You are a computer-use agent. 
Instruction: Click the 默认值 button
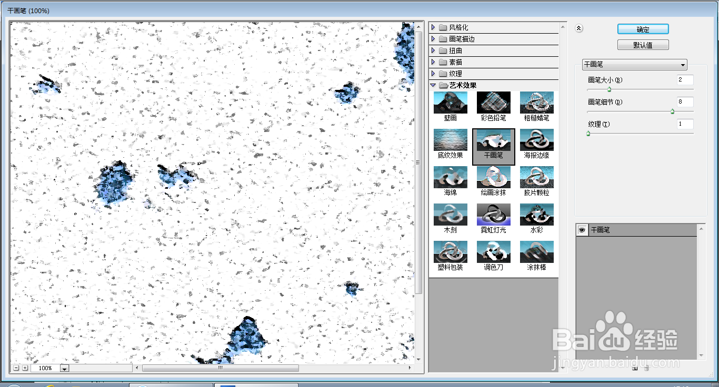(643, 45)
